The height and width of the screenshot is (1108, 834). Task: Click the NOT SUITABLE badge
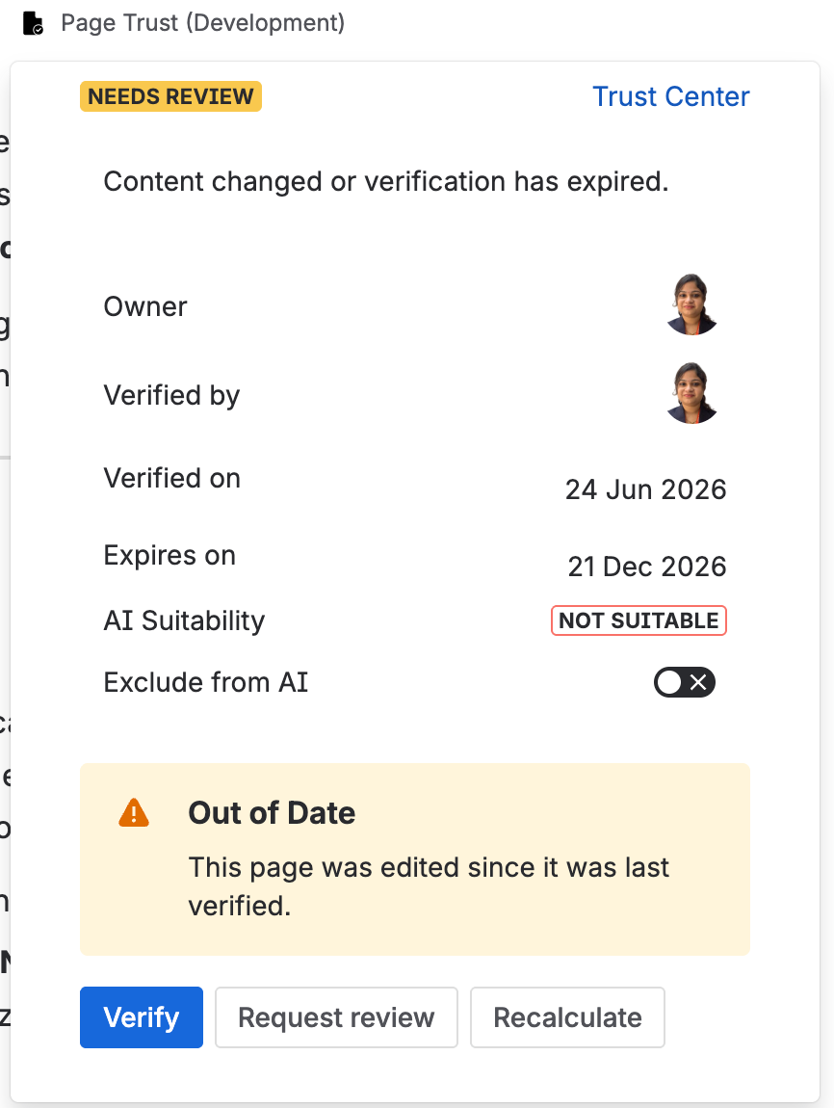pyautogui.click(x=639, y=620)
